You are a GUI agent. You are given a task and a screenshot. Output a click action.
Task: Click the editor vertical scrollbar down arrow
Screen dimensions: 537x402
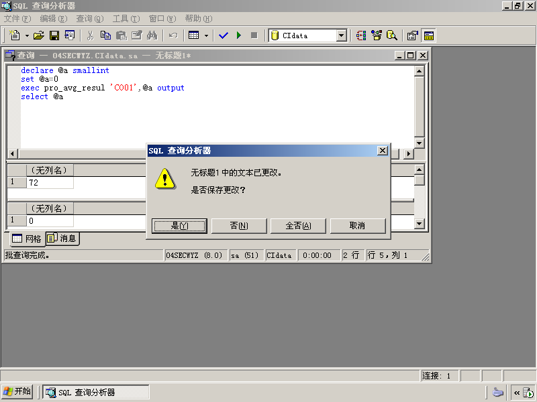(419, 143)
